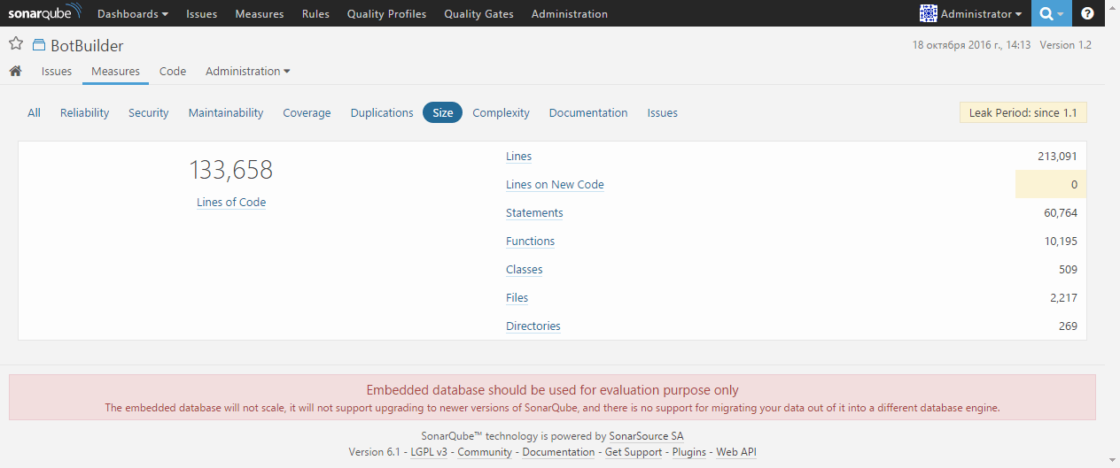Select the Duplications measures domain
Image resolution: width=1120 pixels, height=468 pixels.
click(x=382, y=112)
